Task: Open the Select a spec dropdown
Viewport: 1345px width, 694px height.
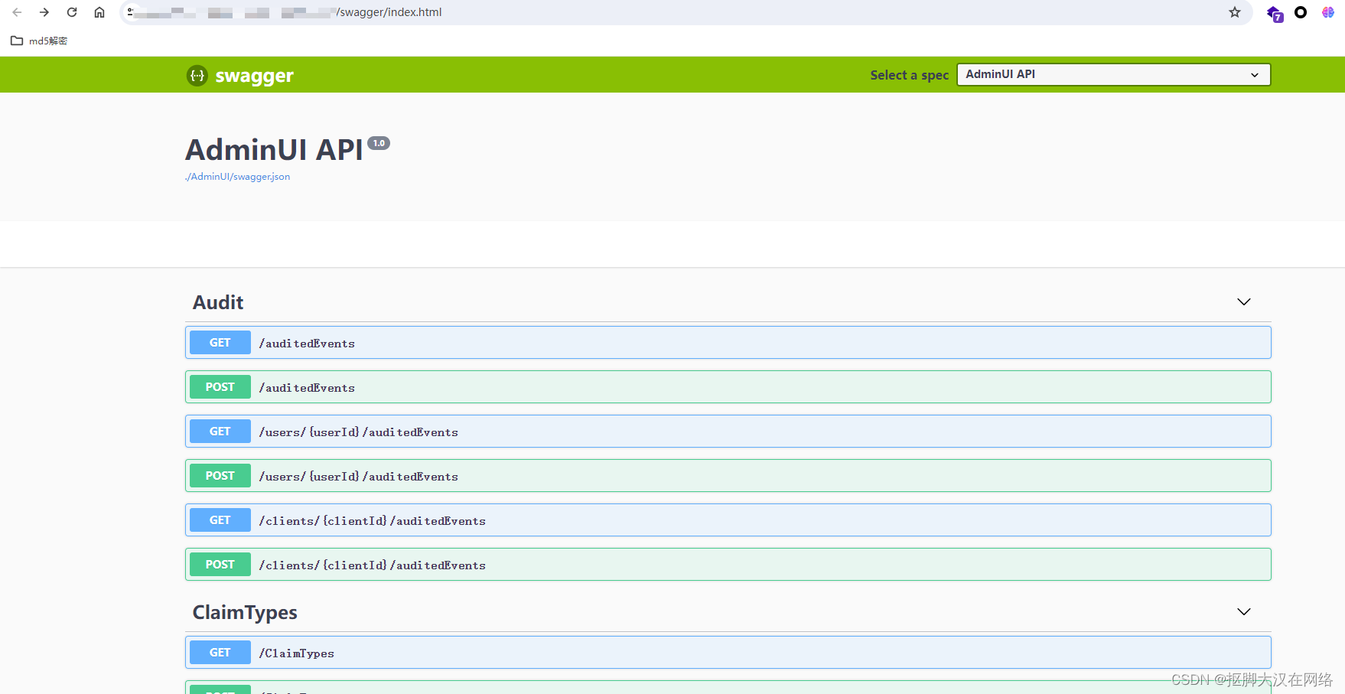Action: 1113,74
